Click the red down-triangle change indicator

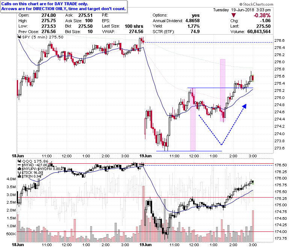(234, 15)
